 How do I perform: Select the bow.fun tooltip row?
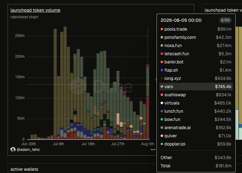click(x=196, y=119)
